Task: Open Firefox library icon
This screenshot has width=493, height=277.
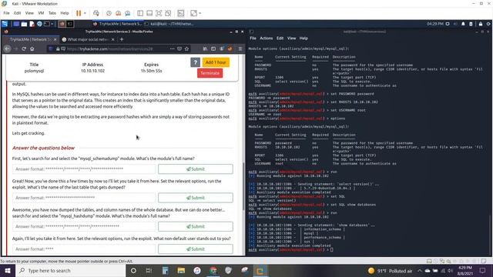Action: pyautogui.click(x=206, y=48)
